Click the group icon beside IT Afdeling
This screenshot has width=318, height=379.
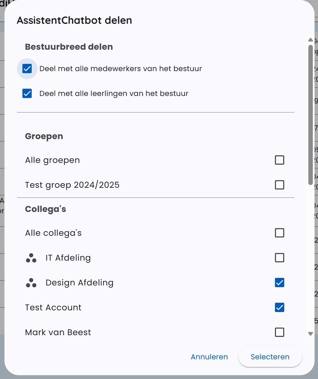(x=31, y=258)
